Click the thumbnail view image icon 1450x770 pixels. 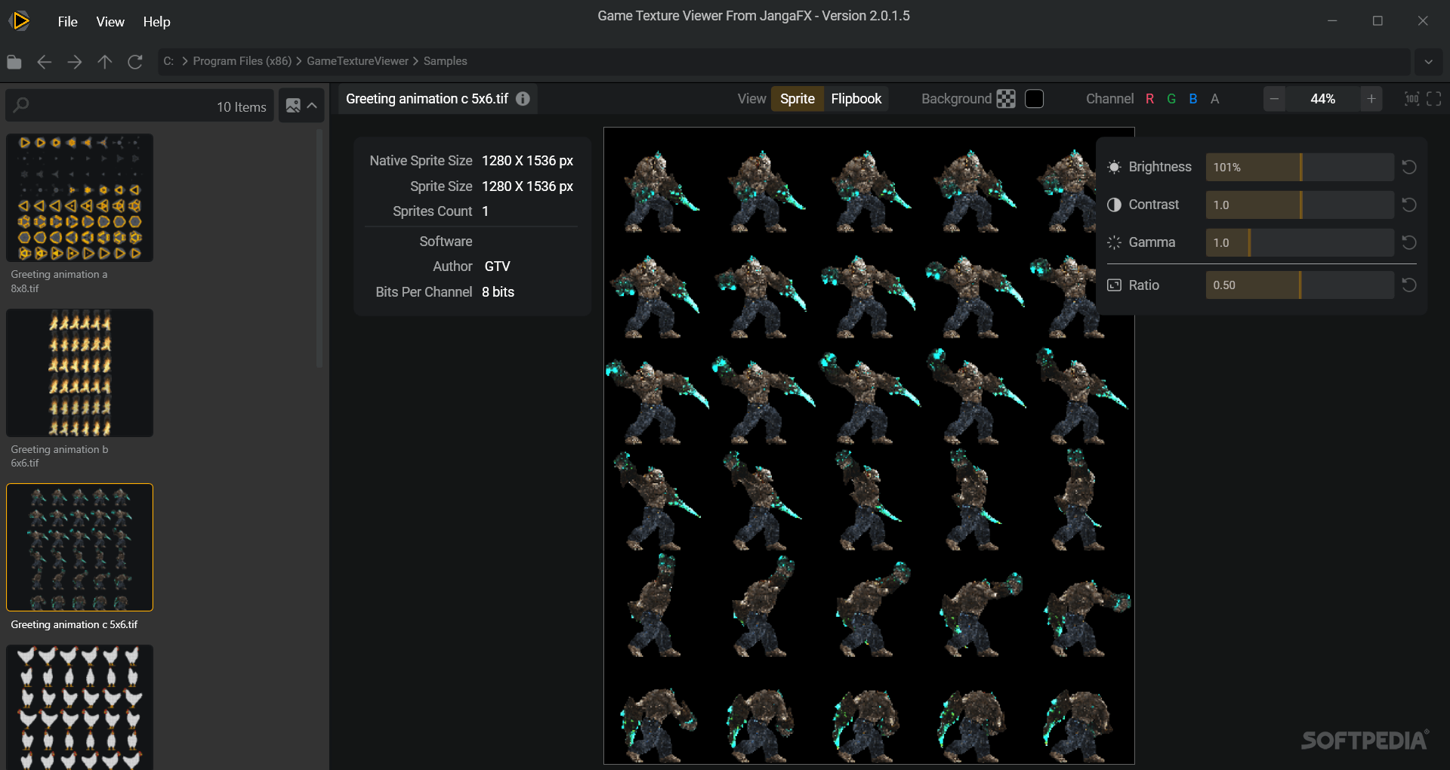click(x=293, y=106)
